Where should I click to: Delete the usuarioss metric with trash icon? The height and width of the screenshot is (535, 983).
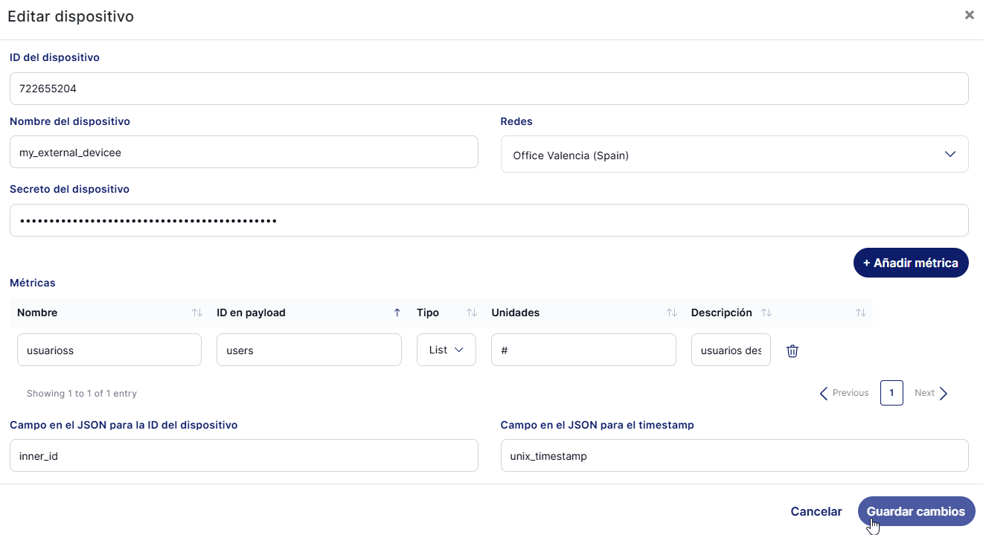(x=793, y=350)
